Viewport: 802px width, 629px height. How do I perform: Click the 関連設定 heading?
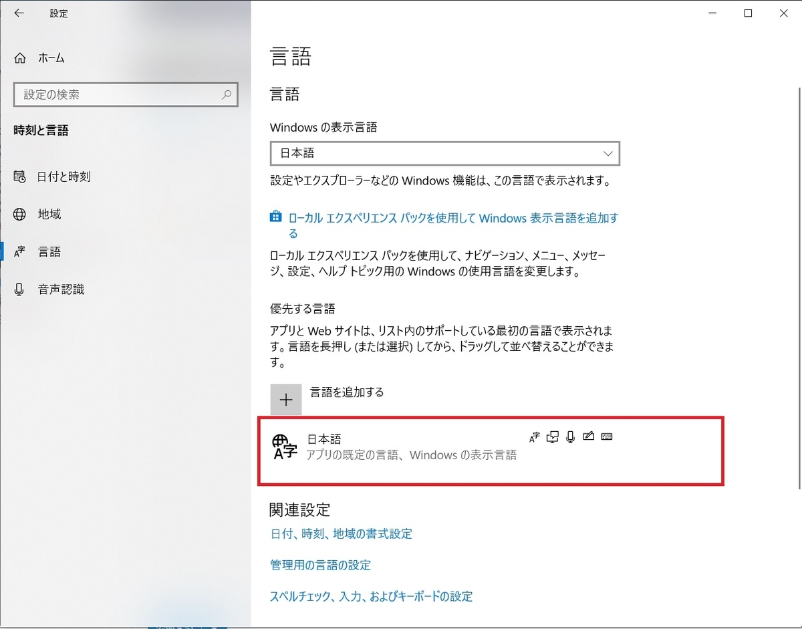pos(300,509)
